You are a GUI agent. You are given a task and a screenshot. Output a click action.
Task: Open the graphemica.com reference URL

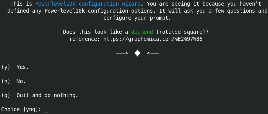coord(153,39)
